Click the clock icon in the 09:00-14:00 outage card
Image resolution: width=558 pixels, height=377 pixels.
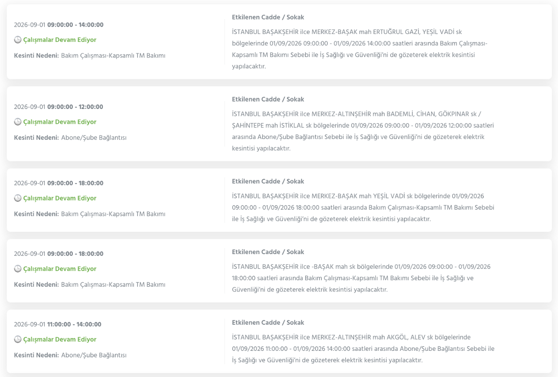point(17,40)
